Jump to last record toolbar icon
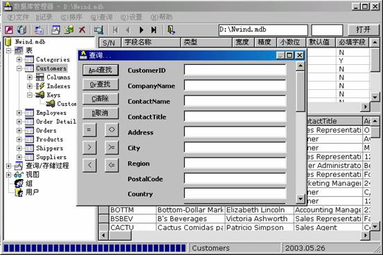Image resolution: width=383 pixels, height=255 pixels. coord(154,30)
